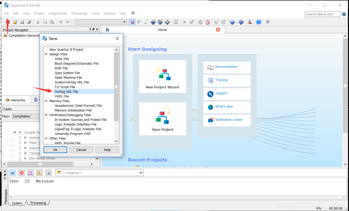The image size is (349, 211).
Task: Open the Processing menu in menu bar
Action: [79, 13]
